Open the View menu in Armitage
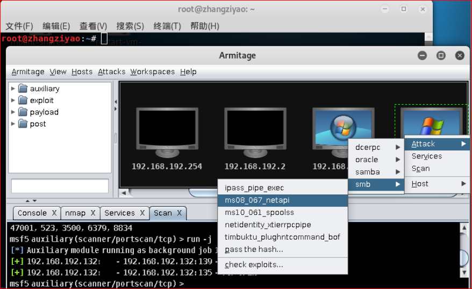The image size is (472, 289). click(x=58, y=71)
